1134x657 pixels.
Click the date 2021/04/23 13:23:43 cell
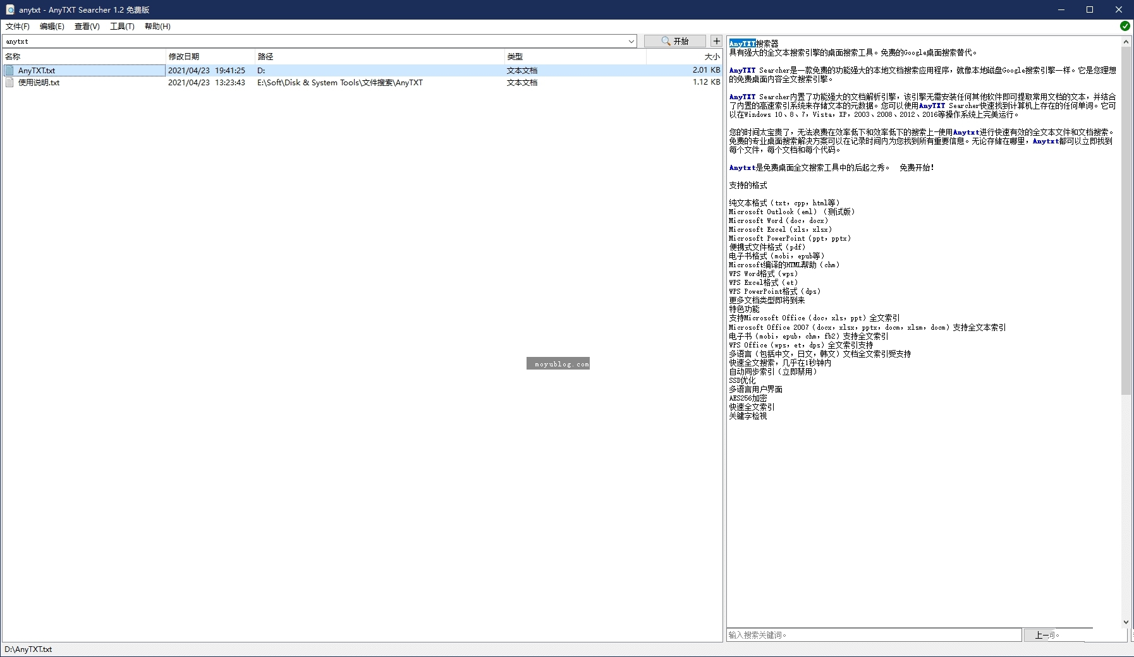tap(207, 83)
